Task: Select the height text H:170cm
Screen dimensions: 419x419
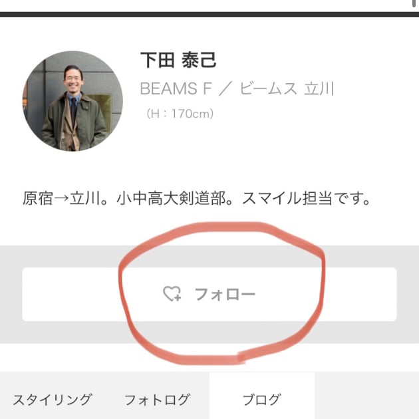Action: pyautogui.click(x=180, y=114)
